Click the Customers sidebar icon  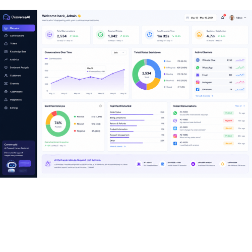point(6,76)
